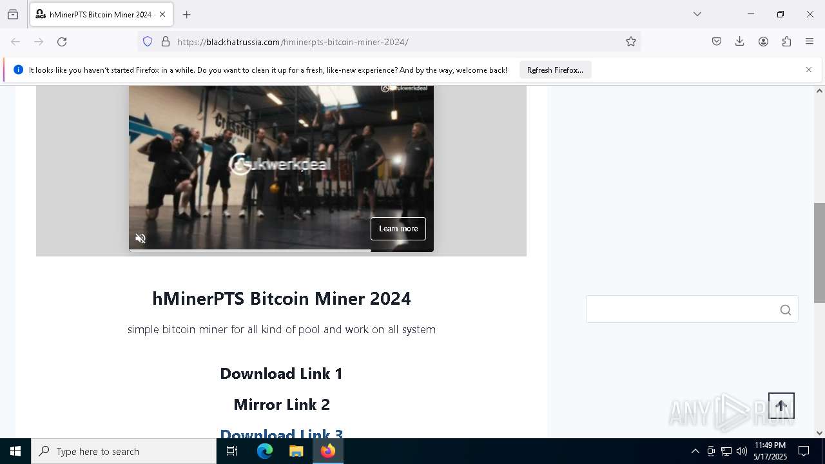Open Download Link 3

click(281, 433)
